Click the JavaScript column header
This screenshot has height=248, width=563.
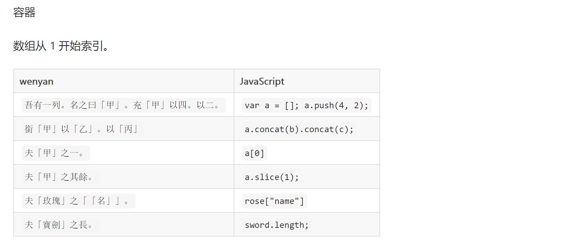[x=262, y=82]
